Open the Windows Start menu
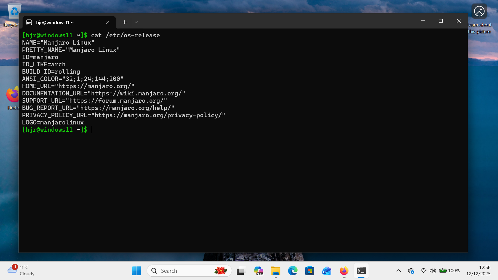Screen dimensions: 498x280 coord(137,271)
